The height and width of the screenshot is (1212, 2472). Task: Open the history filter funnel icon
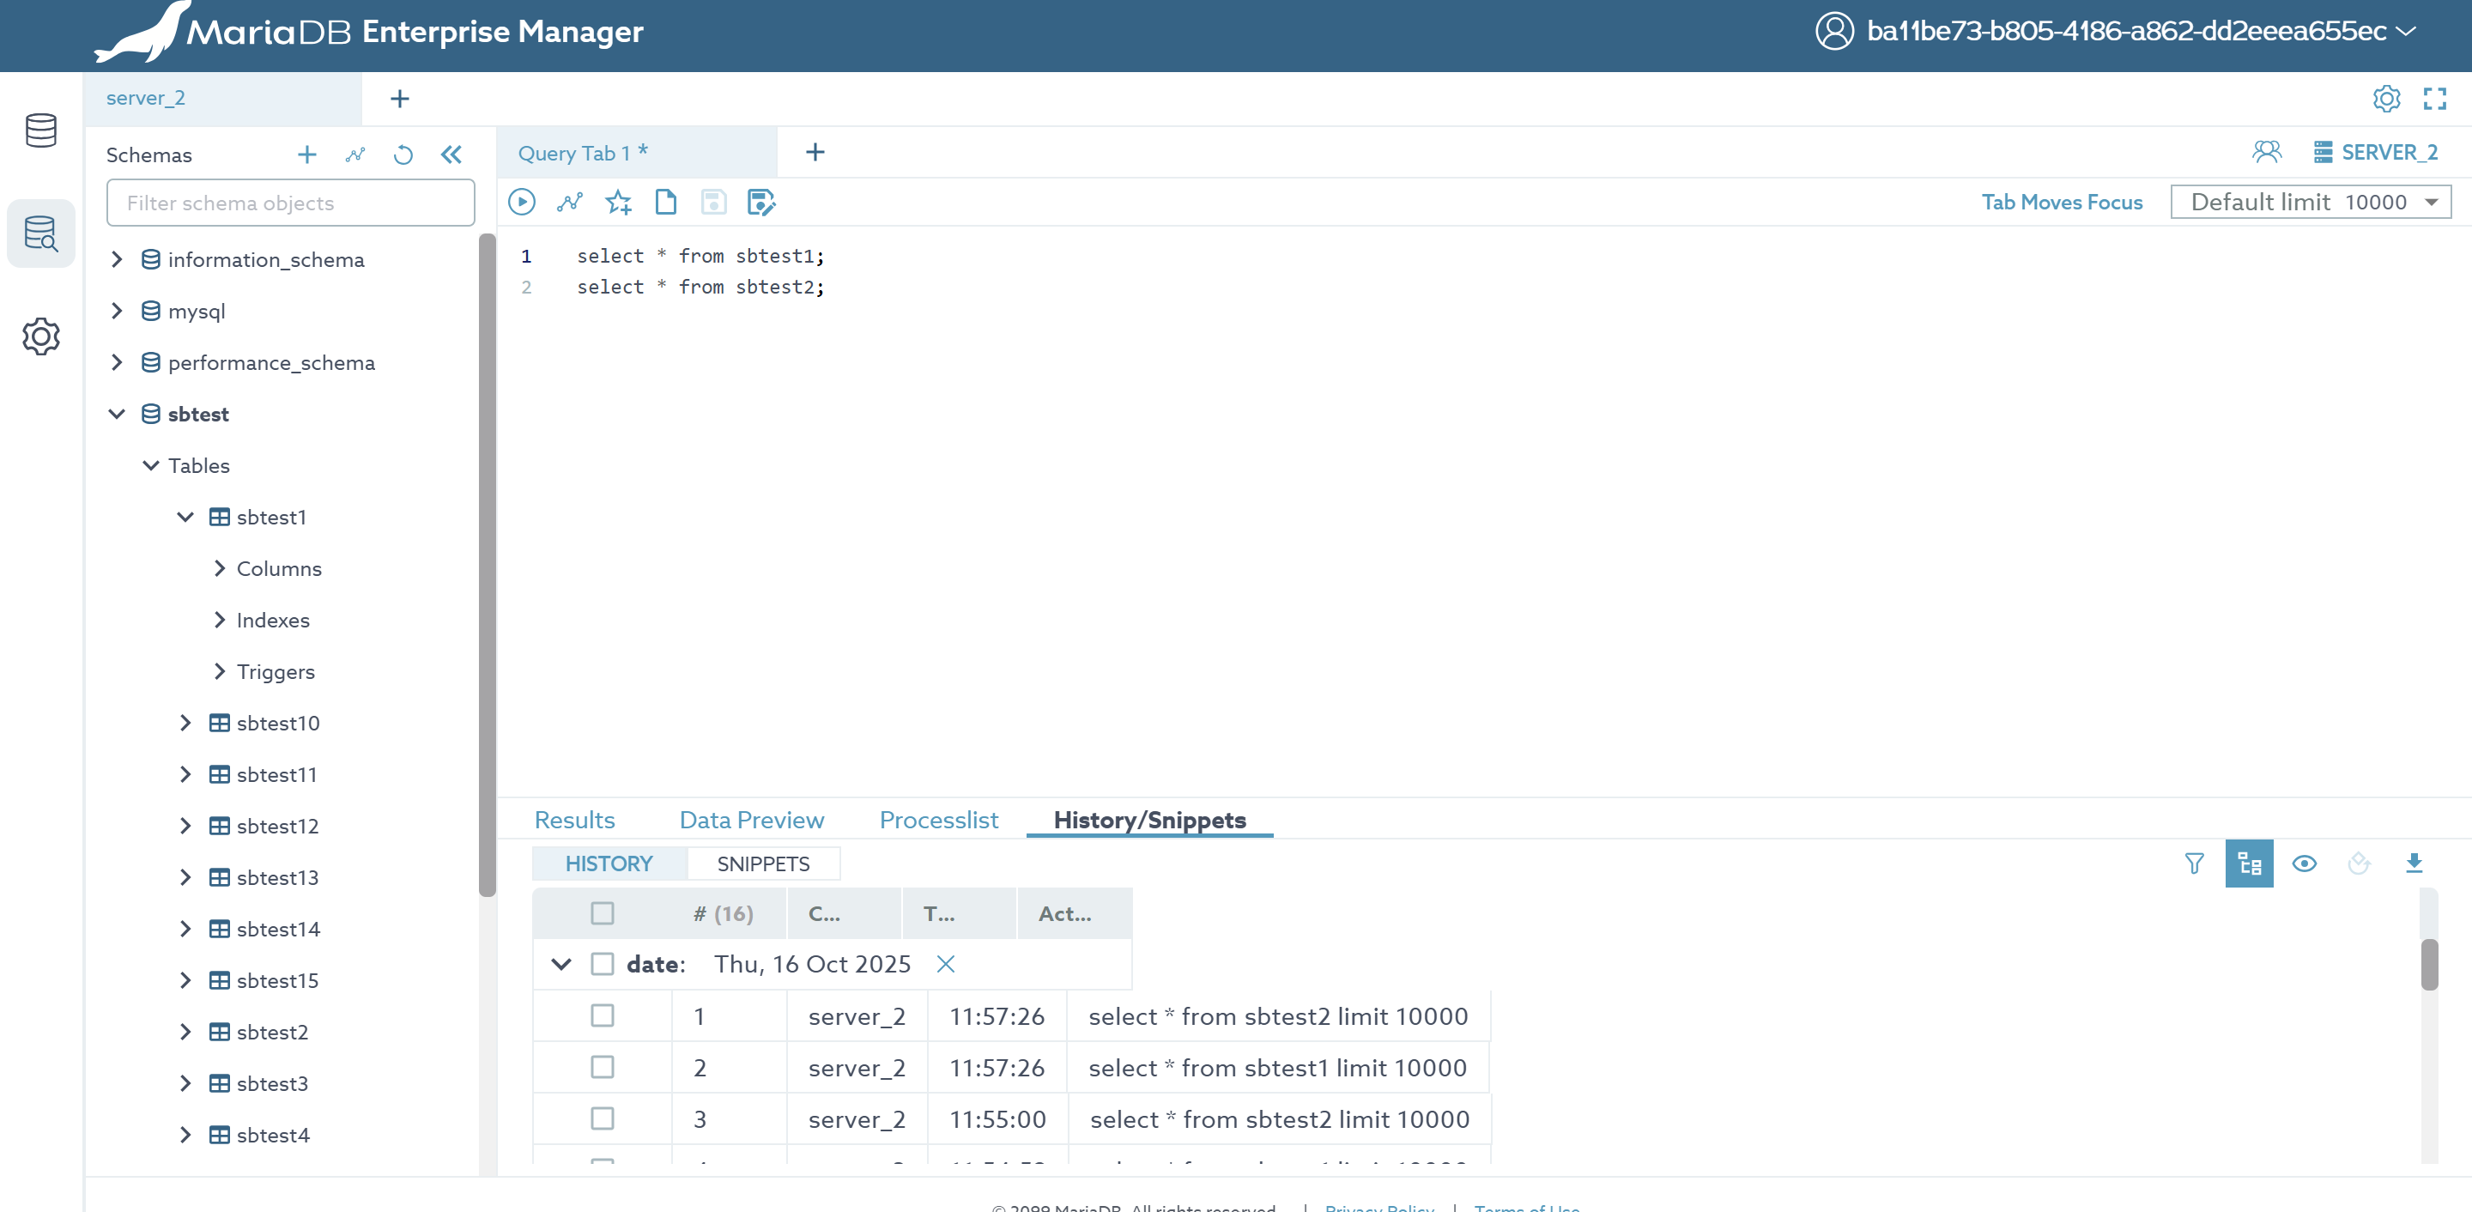pyautogui.click(x=2194, y=864)
